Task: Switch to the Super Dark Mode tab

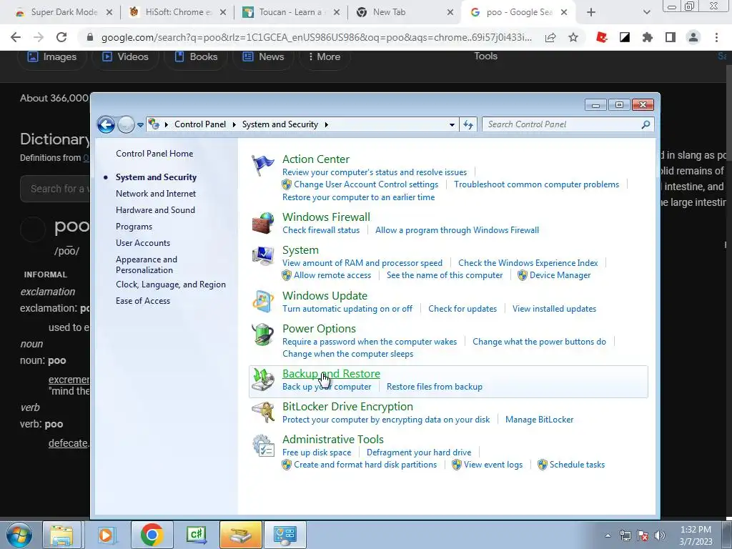Action: coord(64,12)
